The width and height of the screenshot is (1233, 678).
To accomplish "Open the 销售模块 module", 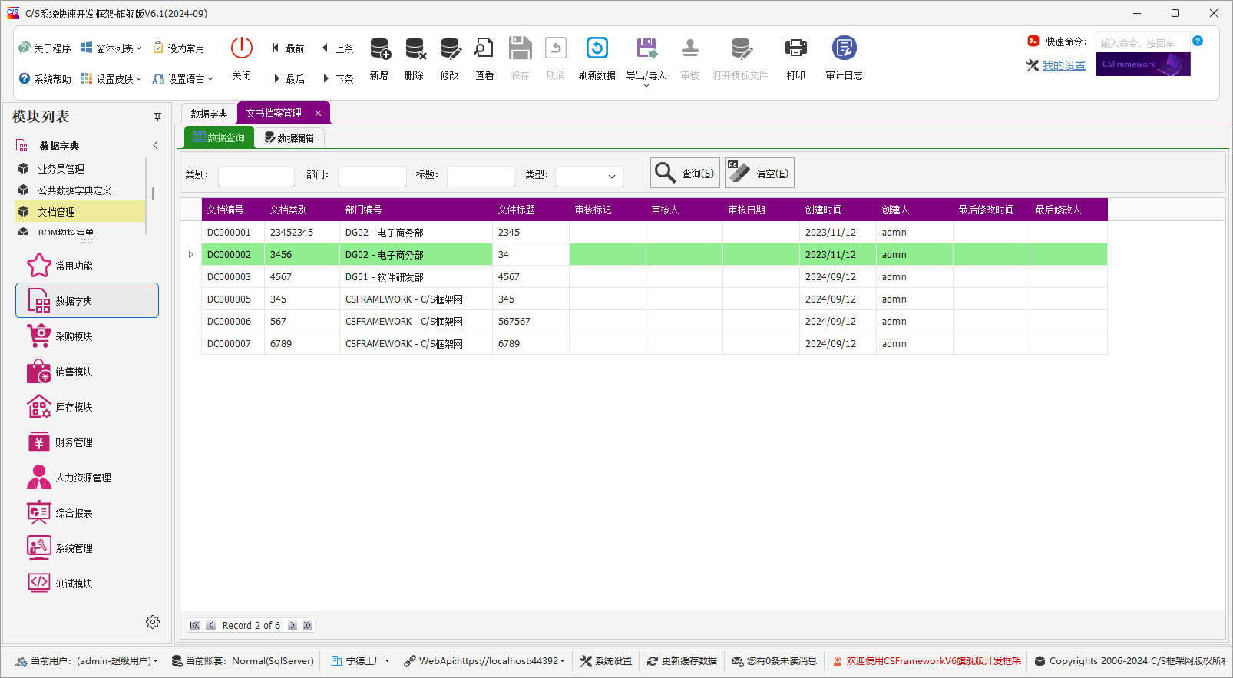I will pyautogui.click(x=87, y=372).
